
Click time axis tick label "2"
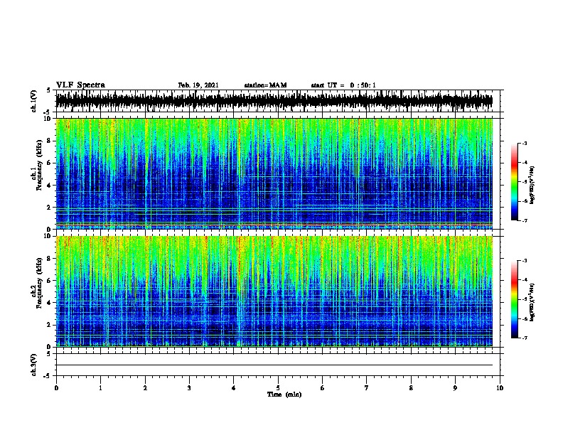pyautogui.click(x=145, y=388)
